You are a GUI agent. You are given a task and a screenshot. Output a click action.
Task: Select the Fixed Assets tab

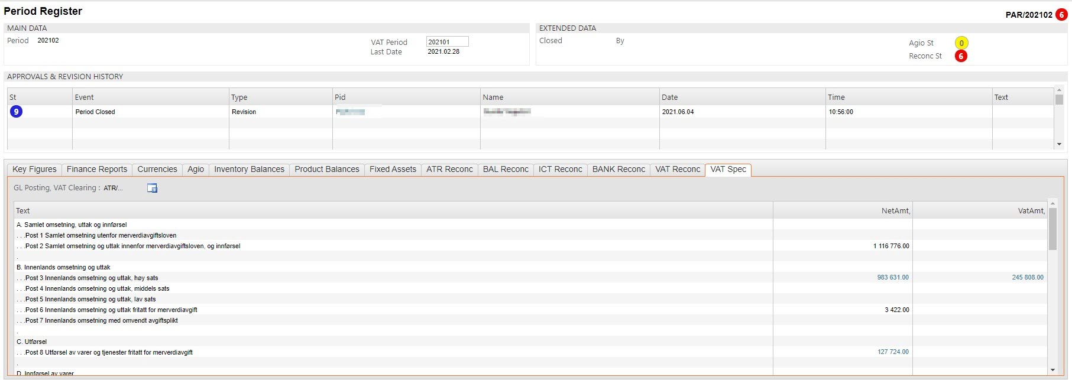point(393,170)
